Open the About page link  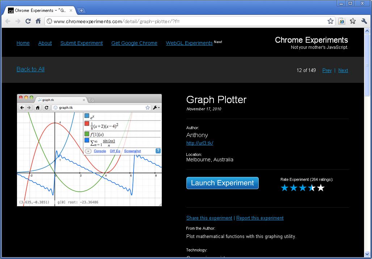45,43
